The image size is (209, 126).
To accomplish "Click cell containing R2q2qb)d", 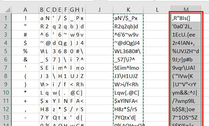I will pos(128,26).
